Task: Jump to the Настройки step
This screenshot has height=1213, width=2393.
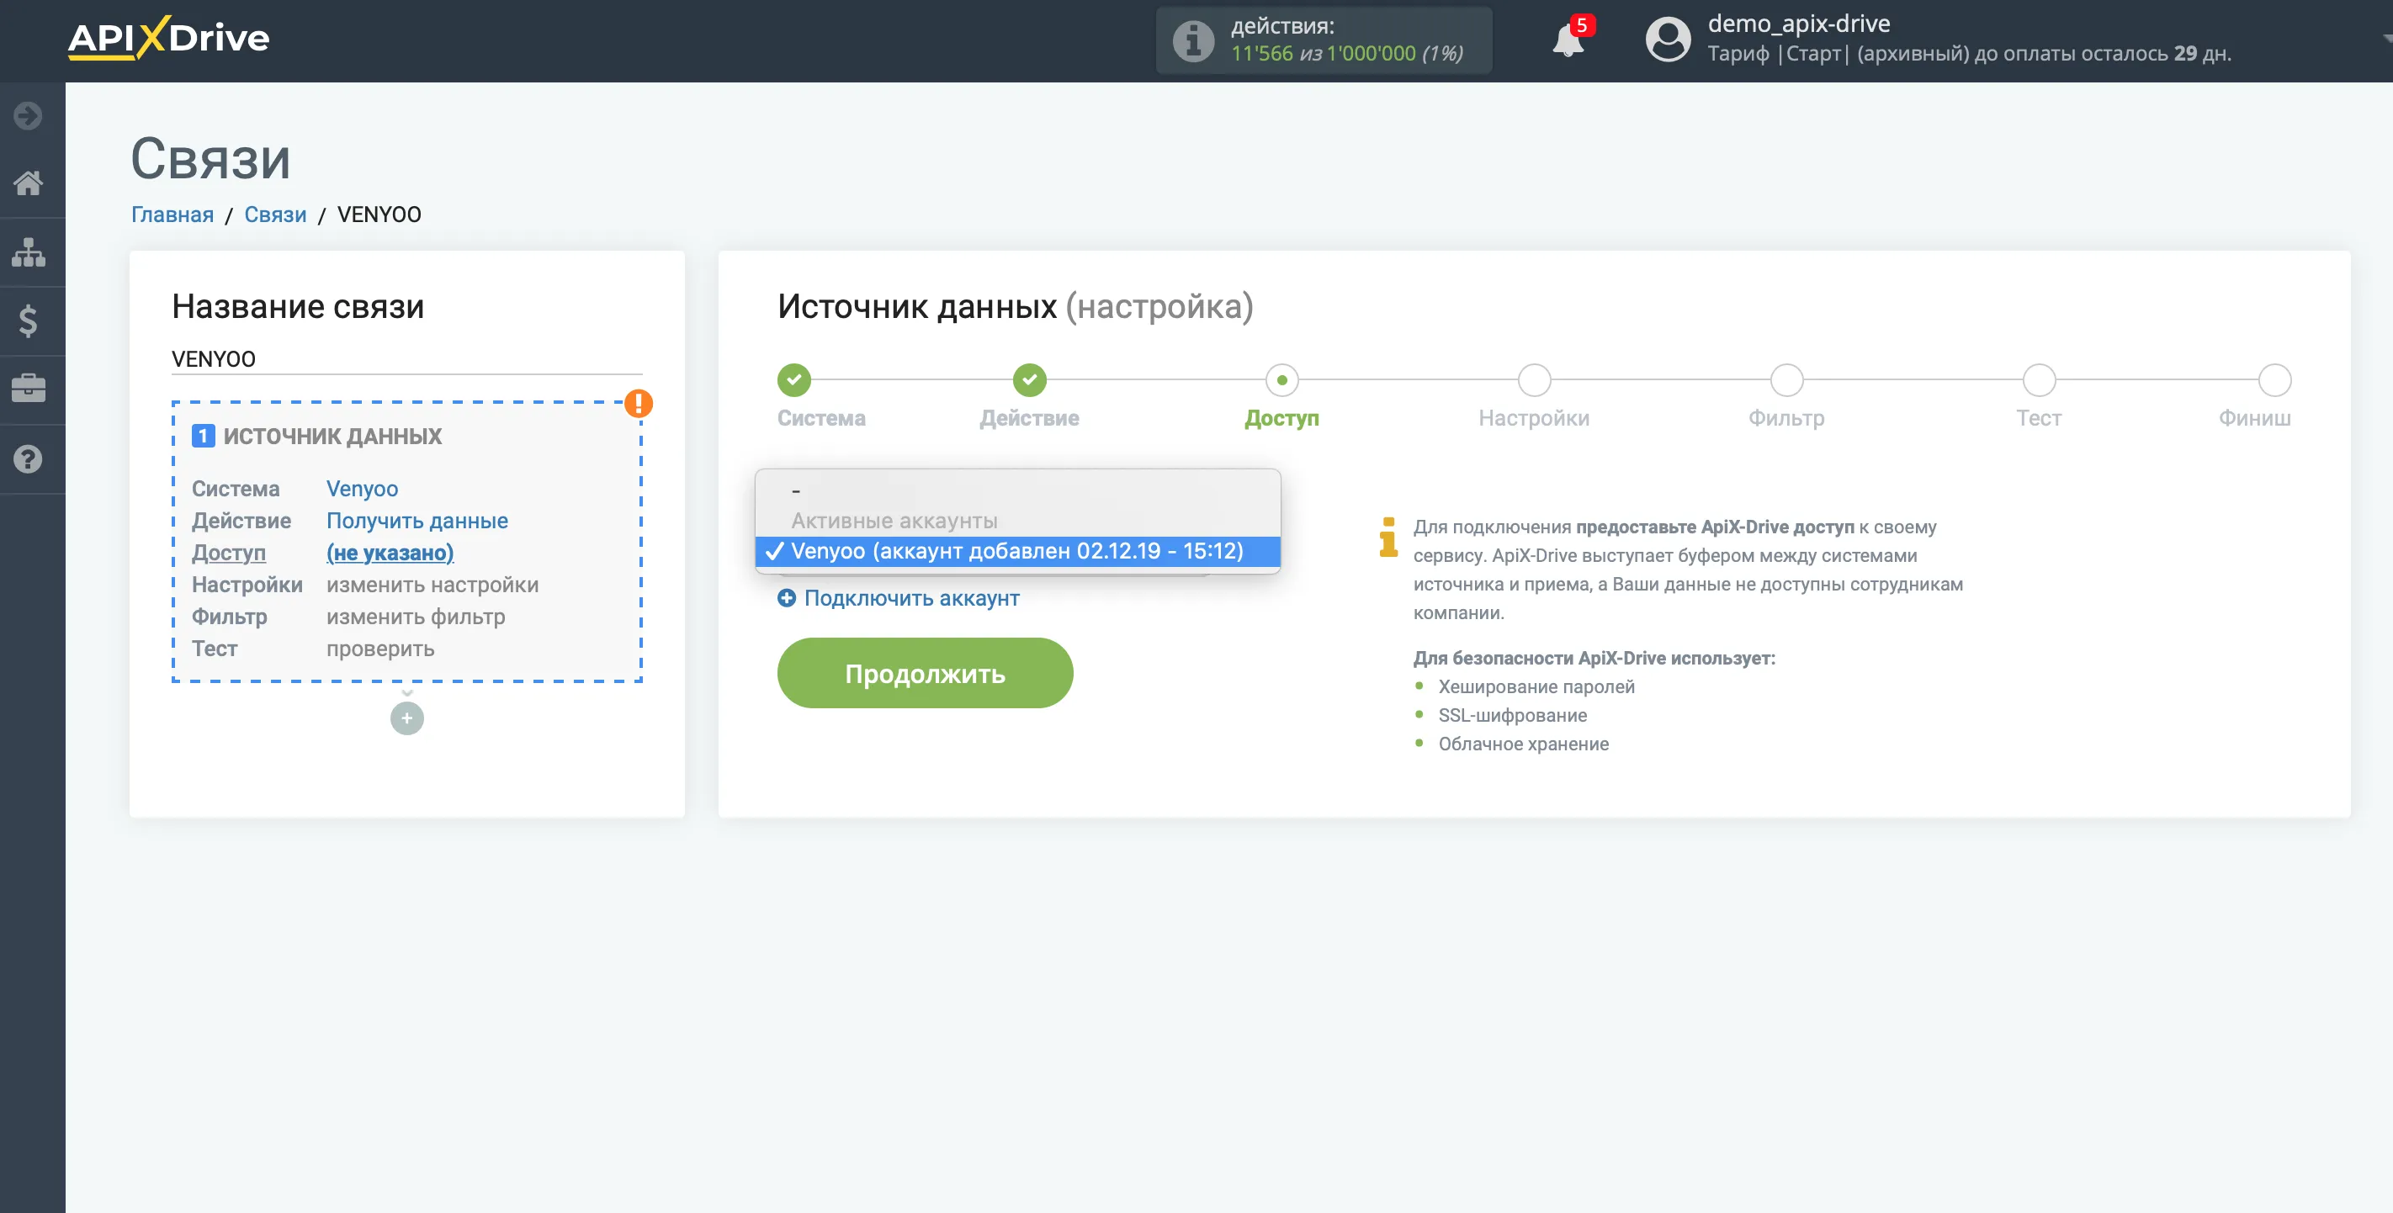Action: [x=1535, y=379]
